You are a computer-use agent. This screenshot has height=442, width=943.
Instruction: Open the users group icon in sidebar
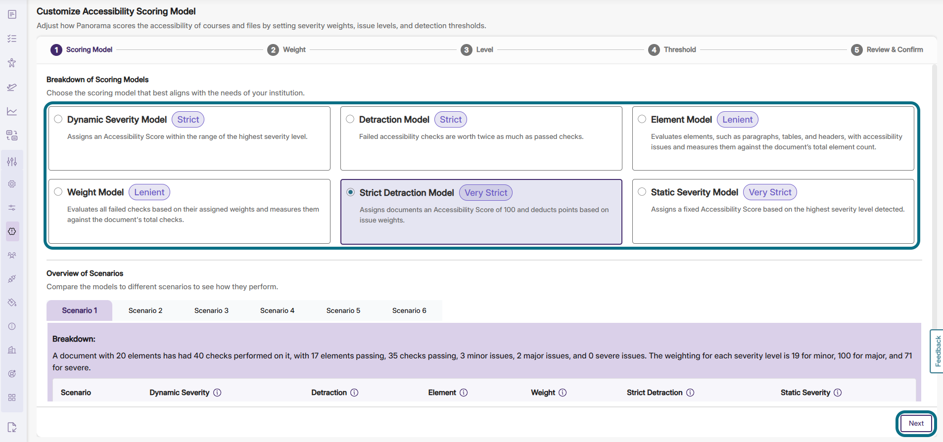(12, 255)
